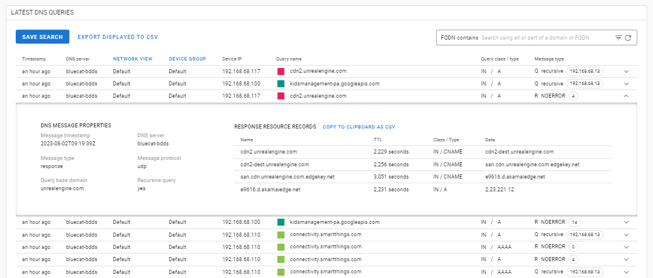Click message timestamp 2023-08-02T09:19:39Z value

pos(68,144)
